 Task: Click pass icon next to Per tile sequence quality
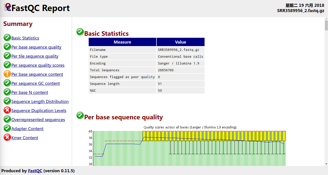(x=7, y=56)
